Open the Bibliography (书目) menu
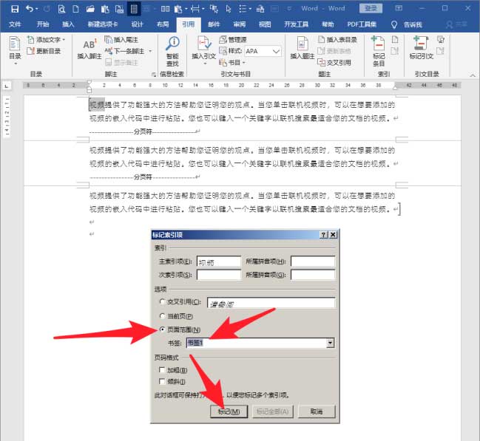The height and width of the screenshot is (441, 480). click(x=232, y=62)
